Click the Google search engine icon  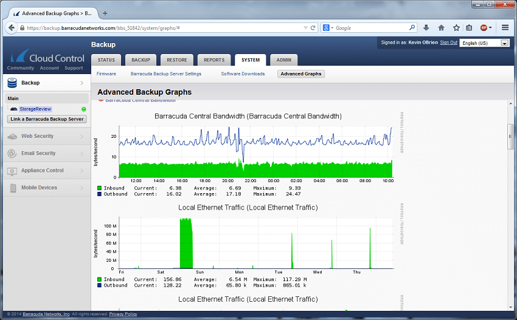[326, 28]
